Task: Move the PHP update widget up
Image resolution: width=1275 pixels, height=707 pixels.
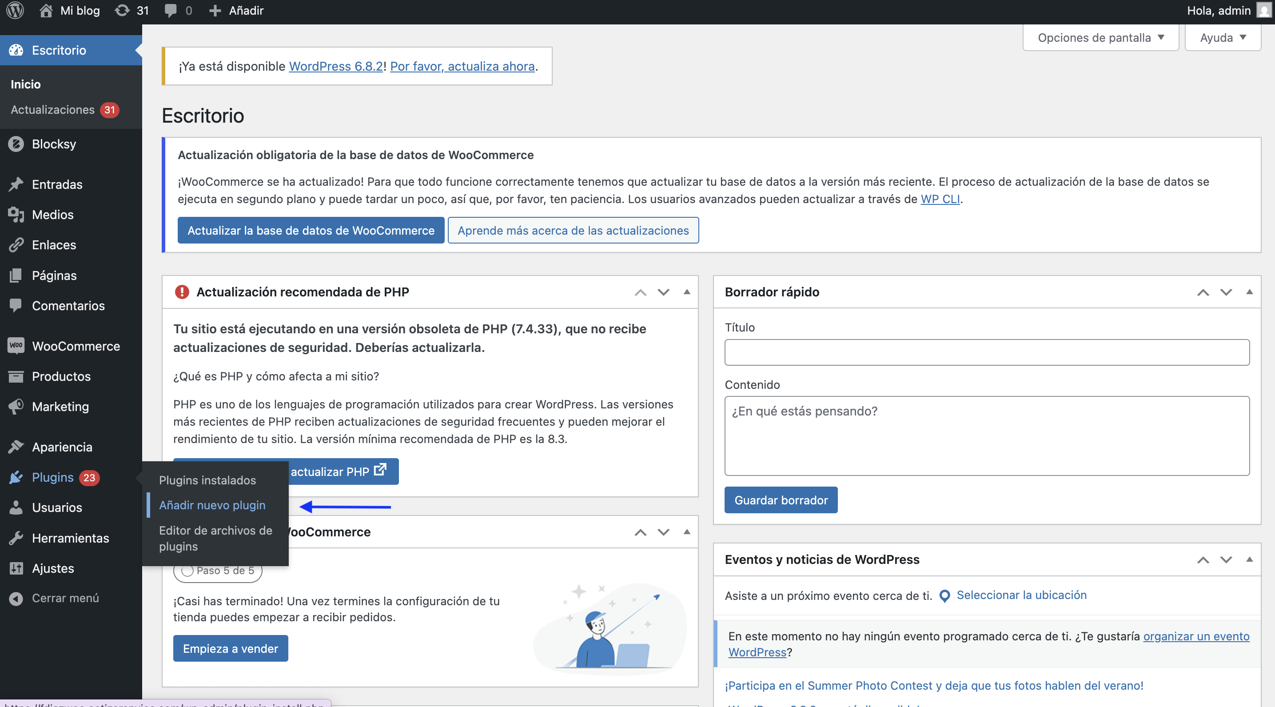Action: tap(641, 292)
